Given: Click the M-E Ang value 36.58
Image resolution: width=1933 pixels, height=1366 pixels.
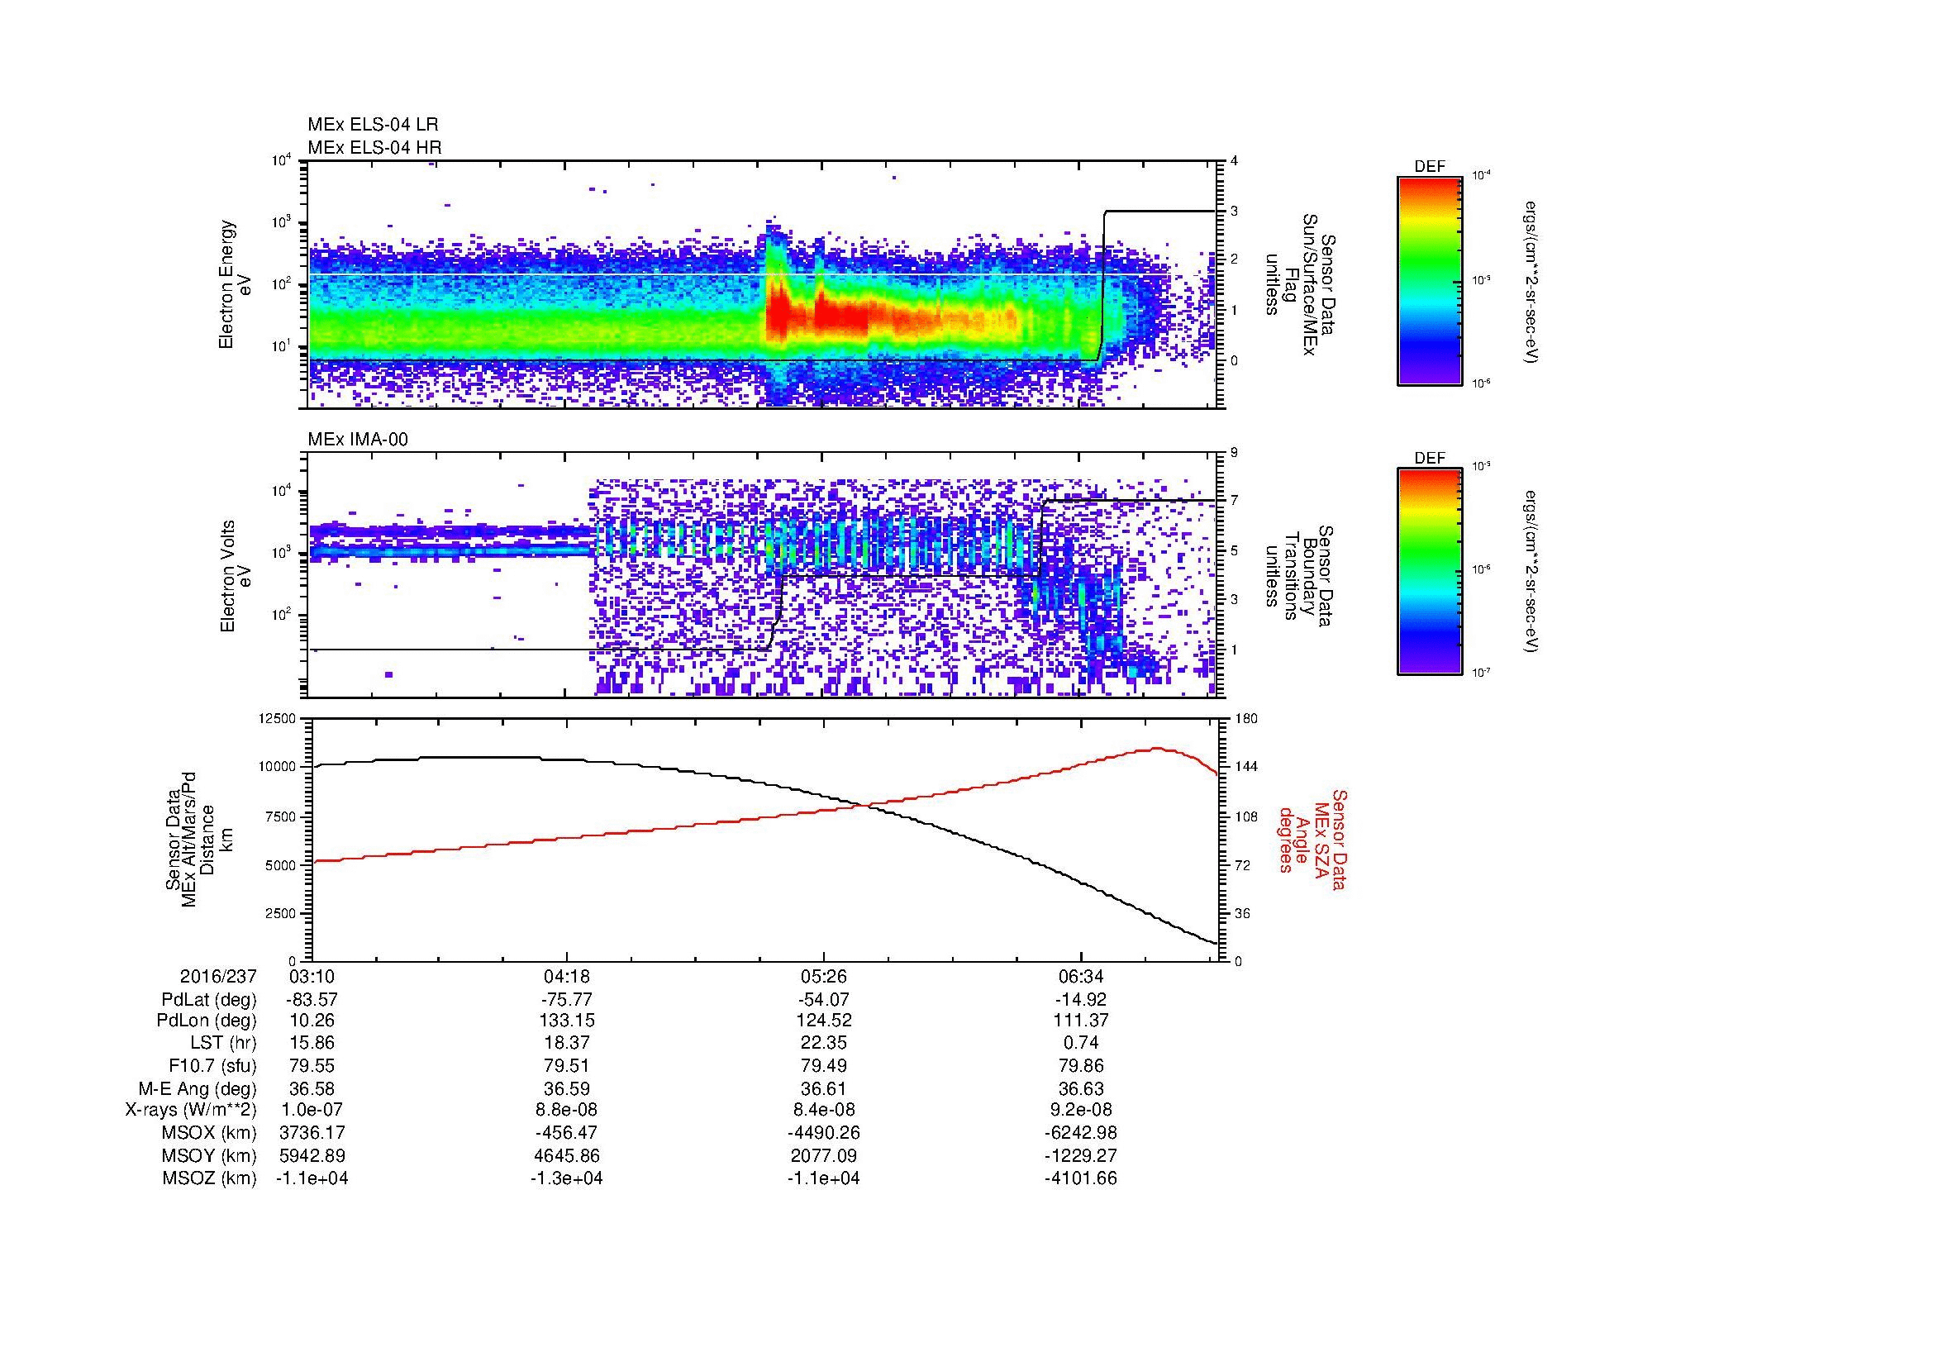Looking at the screenshot, I should (312, 1089).
